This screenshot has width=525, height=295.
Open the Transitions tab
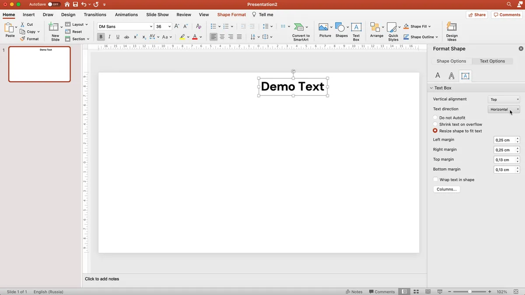pos(95,14)
